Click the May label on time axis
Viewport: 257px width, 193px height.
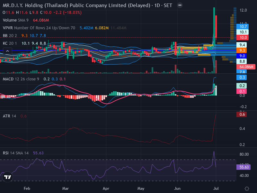[141, 188]
